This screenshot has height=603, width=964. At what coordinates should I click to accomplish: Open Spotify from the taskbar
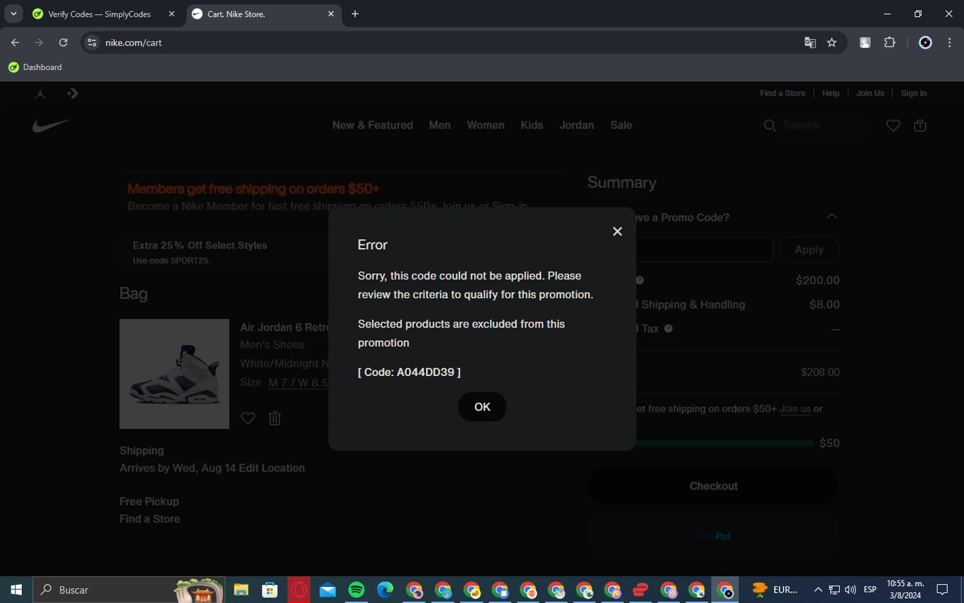click(357, 589)
